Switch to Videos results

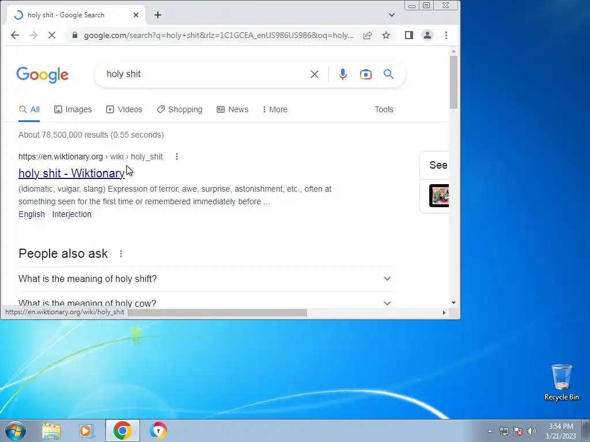pos(124,109)
